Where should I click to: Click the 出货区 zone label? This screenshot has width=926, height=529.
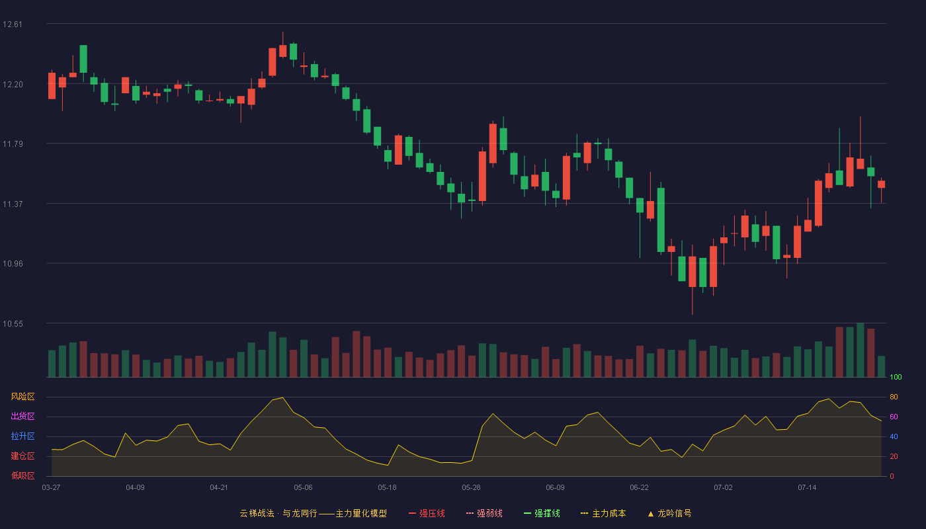click(22, 417)
